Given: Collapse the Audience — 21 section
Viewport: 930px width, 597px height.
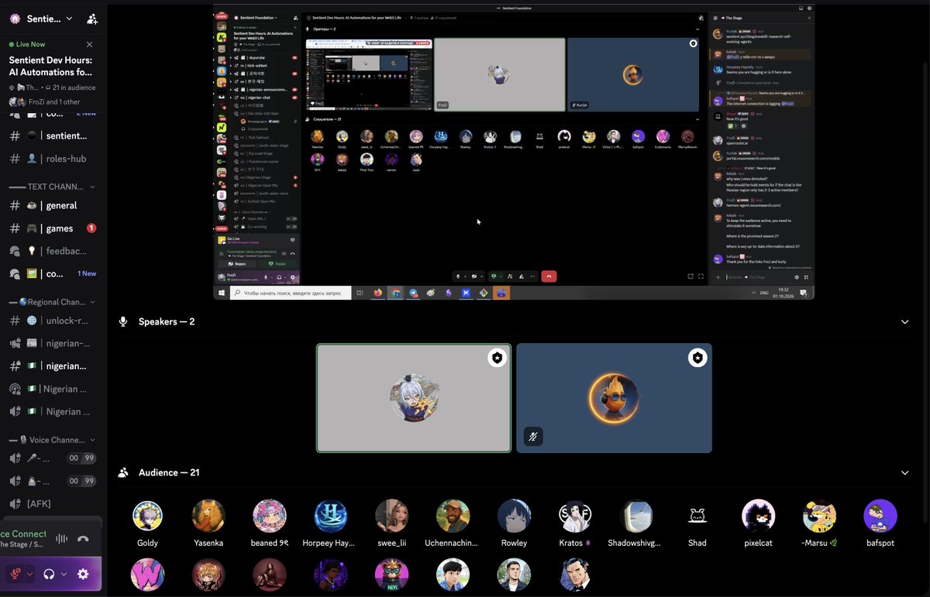Looking at the screenshot, I should (x=904, y=472).
